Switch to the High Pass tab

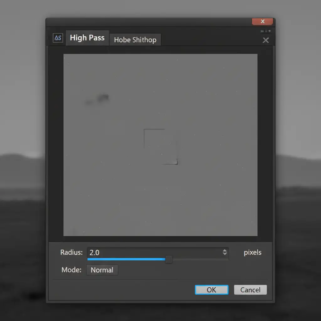tap(87, 38)
